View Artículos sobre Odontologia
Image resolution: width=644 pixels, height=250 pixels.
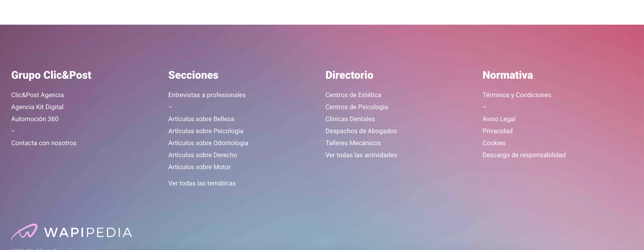tap(208, 143)
